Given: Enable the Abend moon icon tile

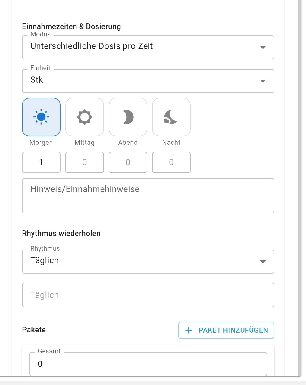Looking at the screenshot, I should (x=128, y=117).
